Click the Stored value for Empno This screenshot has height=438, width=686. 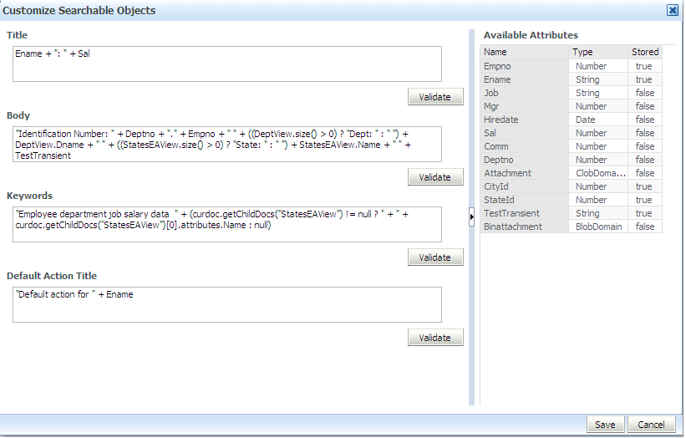coord(645,66)
